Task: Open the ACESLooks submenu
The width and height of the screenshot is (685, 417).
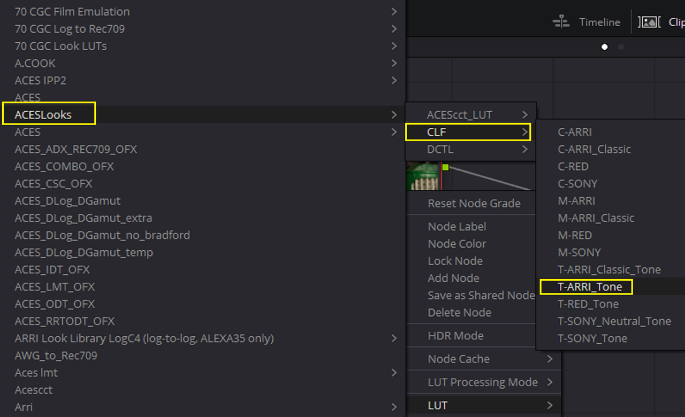Action: pyautogui.click(x=202, y=114)
